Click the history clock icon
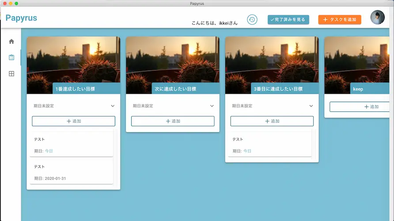The width and height of the screenshot is (394, 221). point(252,19)
